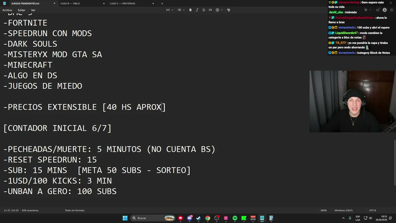This screenshot has height=223, width=396.
Task: Open the notification bell in system tray
Action: pyautogui.click(x=390, y=218)
